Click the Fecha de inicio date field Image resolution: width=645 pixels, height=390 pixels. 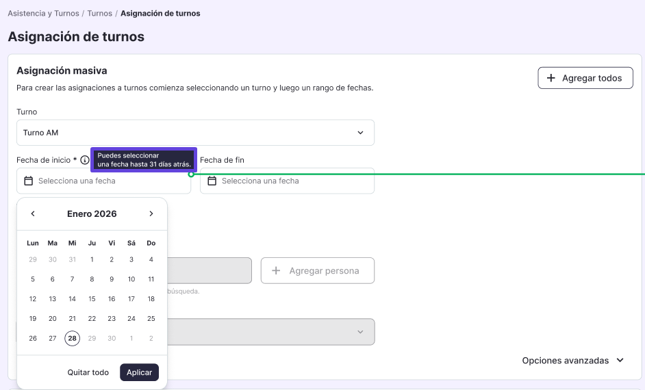tap(103, 181)
